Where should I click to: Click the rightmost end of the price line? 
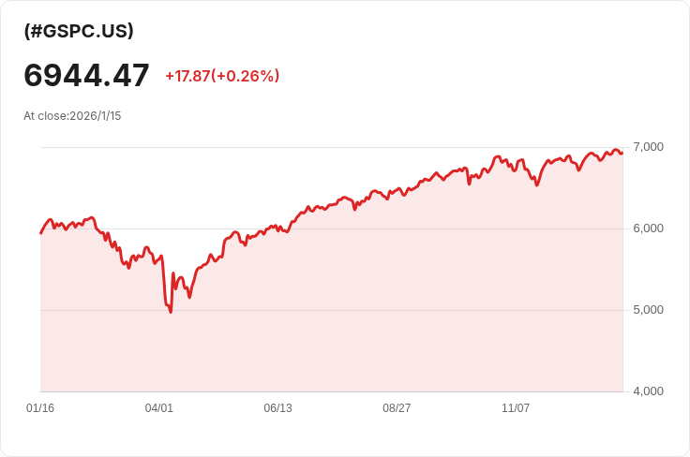click(x=622, y=153)
